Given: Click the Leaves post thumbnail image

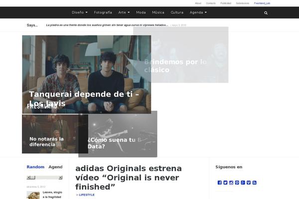Looking at the screenshot, I should tap(33, 195).
